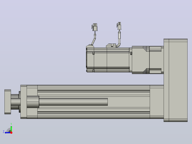192x144 pixels.
Task: Select the long actuator cylinder body
Action: (x=93, y=102)
